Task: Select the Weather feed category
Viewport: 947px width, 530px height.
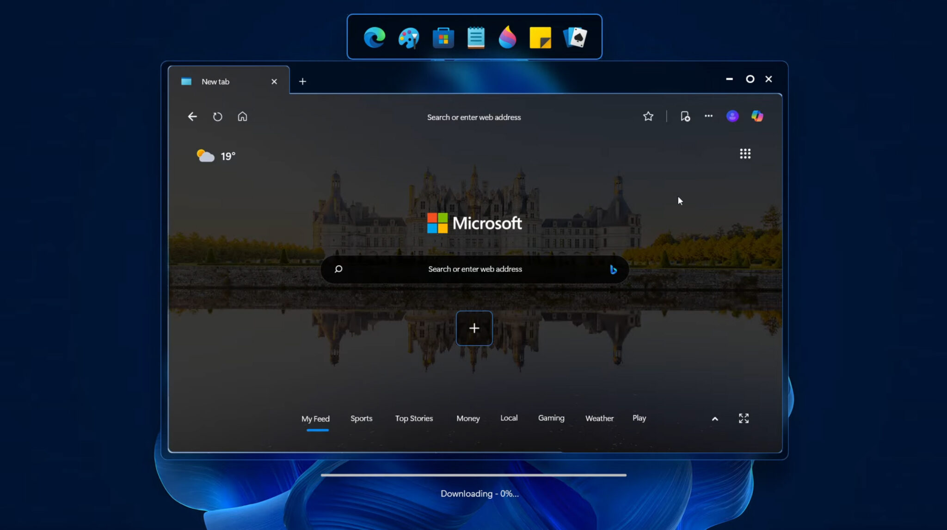Action: click(x=599, y=418)
